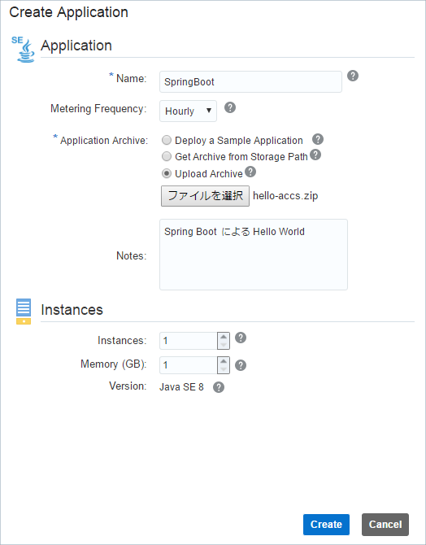This screenshot has height=545, width=426.
Task: Decrease Memory (GB) value with down arrow
Action: (224, 369)
